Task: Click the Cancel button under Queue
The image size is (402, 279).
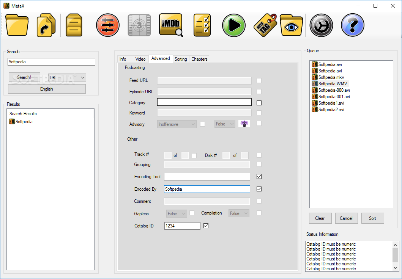Action: point(346,218)
